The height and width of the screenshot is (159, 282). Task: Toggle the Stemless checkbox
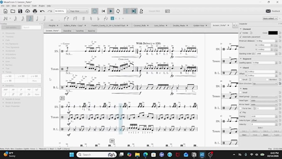[267, 79]
